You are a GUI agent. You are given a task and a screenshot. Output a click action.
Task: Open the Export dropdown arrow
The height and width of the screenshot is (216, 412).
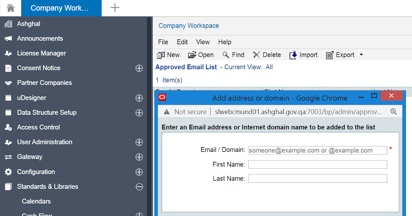pyautogui.click(x=361, y=55)
